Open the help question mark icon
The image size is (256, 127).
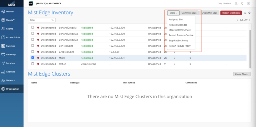pos(248,4)
